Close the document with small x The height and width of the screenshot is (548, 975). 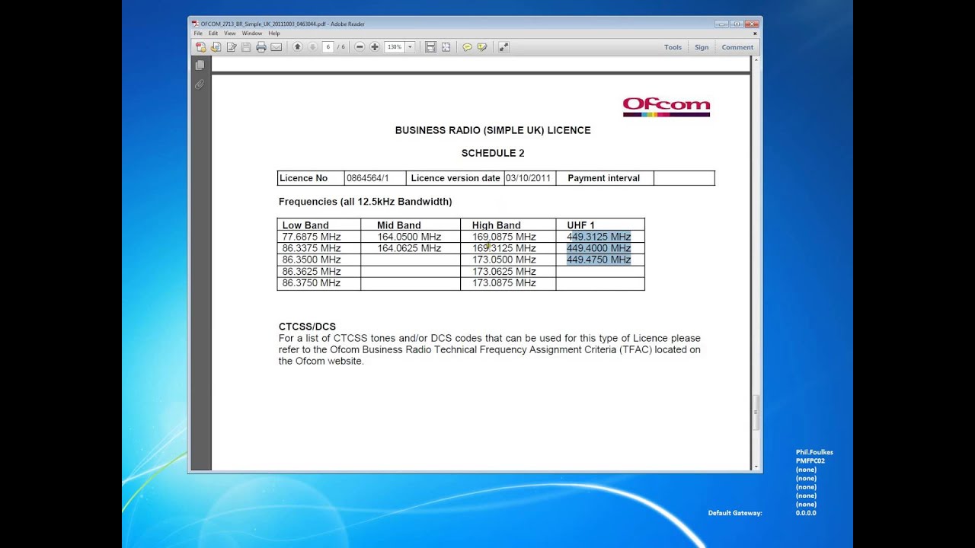[755, 33]
